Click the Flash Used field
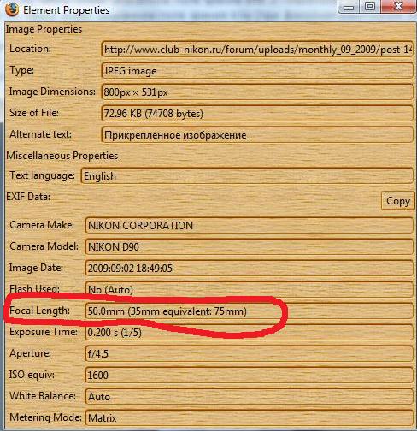417x432 pixels. click(x=249, y=289)
